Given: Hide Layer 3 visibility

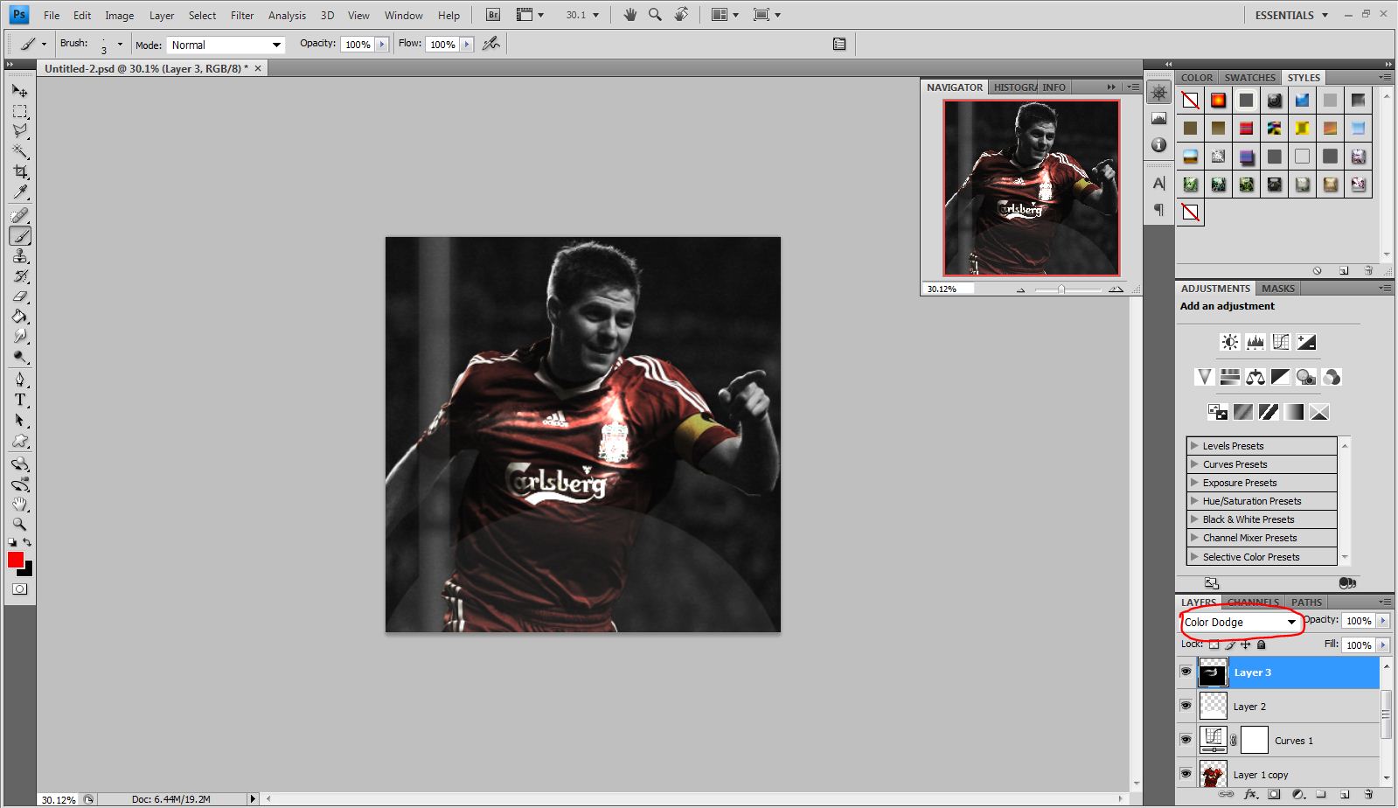Looking at the screenshot, I should (1186, 672).
